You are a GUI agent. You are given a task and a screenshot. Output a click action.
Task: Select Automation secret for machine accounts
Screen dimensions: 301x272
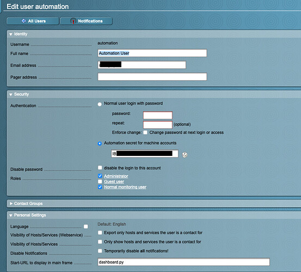pos(100,143)
